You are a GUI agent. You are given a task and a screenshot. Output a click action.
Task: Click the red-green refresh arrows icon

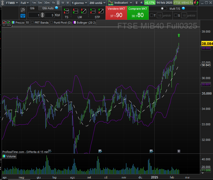pos(196,3)
